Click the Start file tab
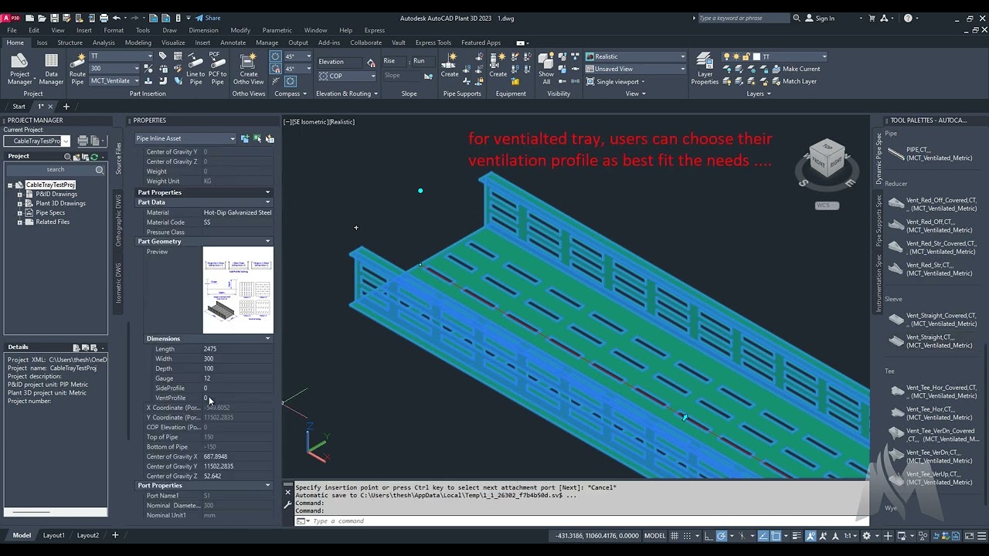This screenshot has height=556, width=989. 19,107
